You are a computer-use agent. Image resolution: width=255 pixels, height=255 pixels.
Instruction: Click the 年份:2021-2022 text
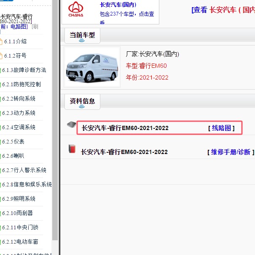[x=147, y=77]
